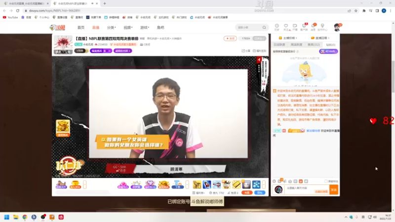Click the blue 背包 backpack button
This screenshot has height=222, width=395.
pyautogui.click(x=260, y=193)
